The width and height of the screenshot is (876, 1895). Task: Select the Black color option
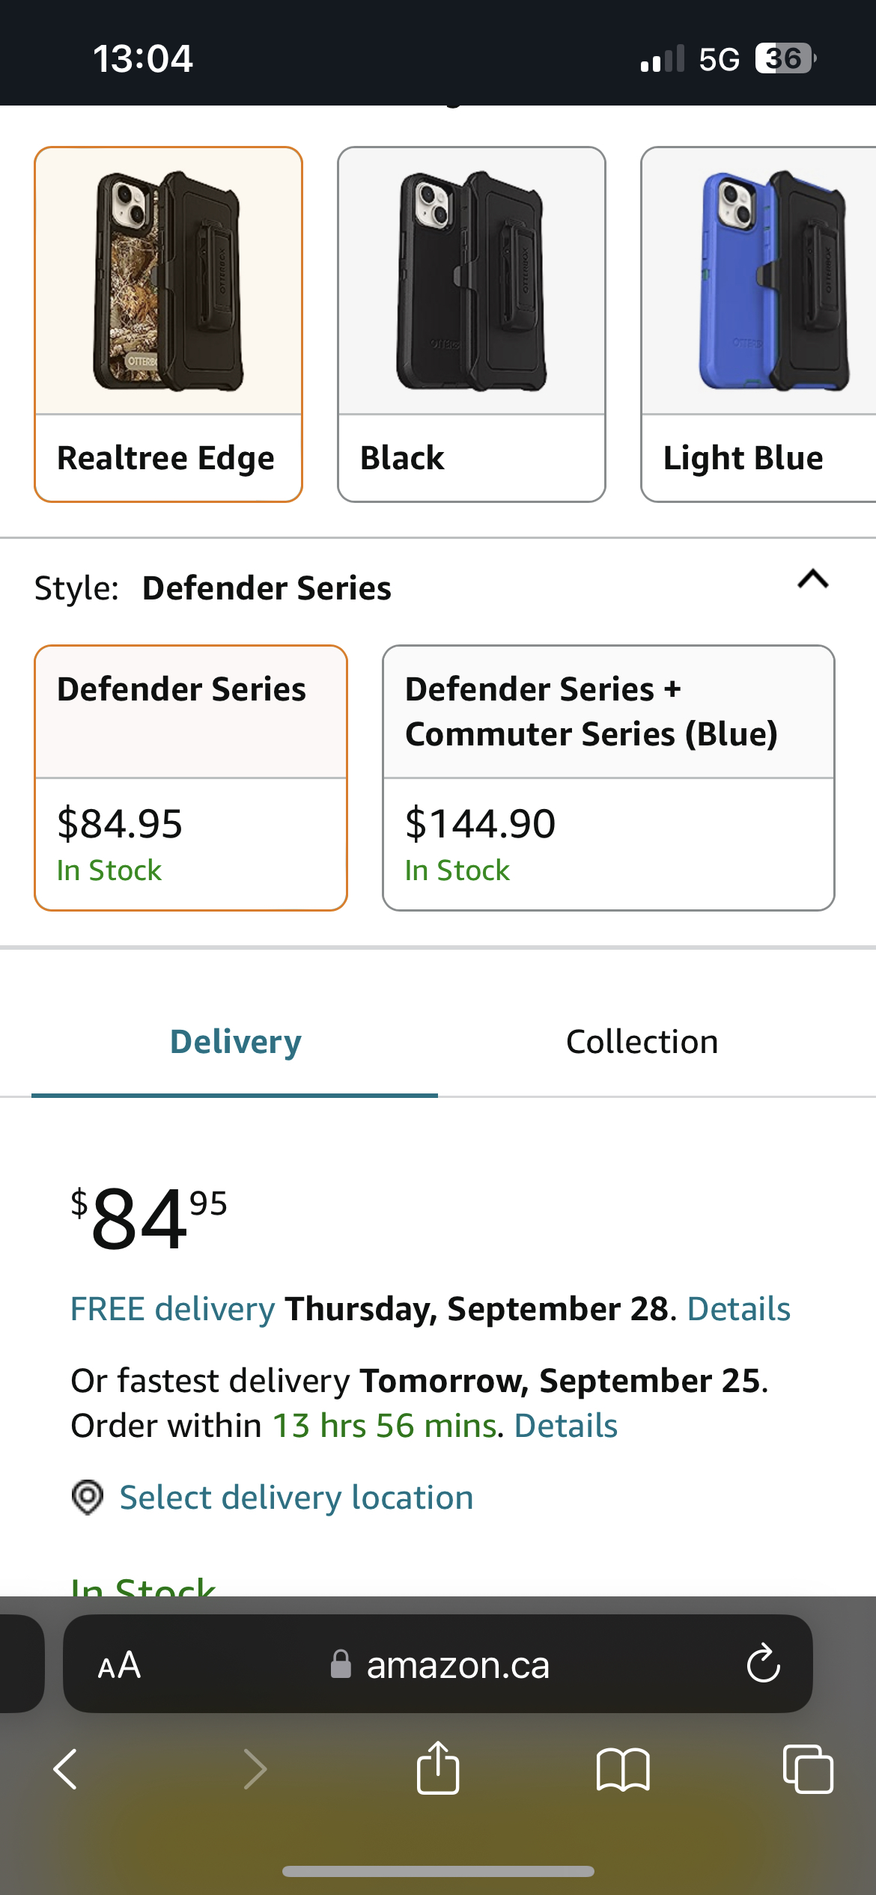470,322
